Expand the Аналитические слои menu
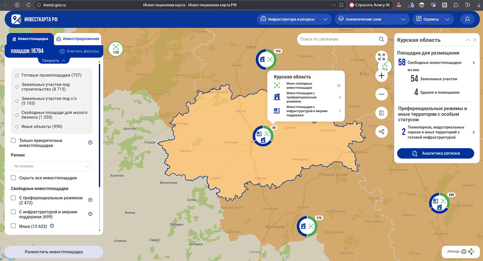483x261 pixels. point(372,19)
